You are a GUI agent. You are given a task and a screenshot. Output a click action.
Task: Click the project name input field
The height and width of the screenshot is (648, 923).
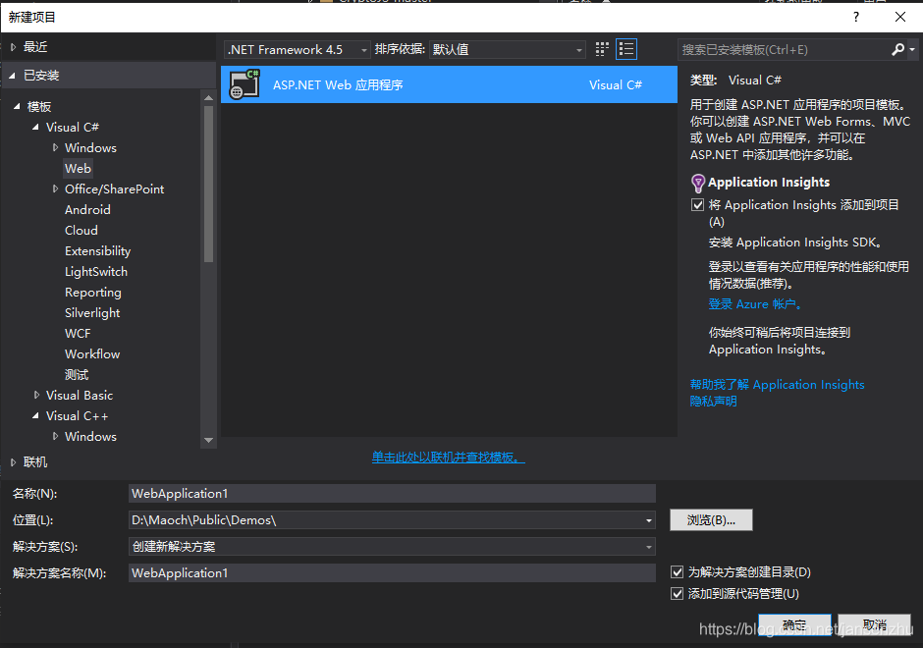pos(392,494)
